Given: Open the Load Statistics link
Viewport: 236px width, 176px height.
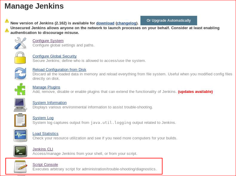Looking at the screenshot, I should click(x=45, y=133).
